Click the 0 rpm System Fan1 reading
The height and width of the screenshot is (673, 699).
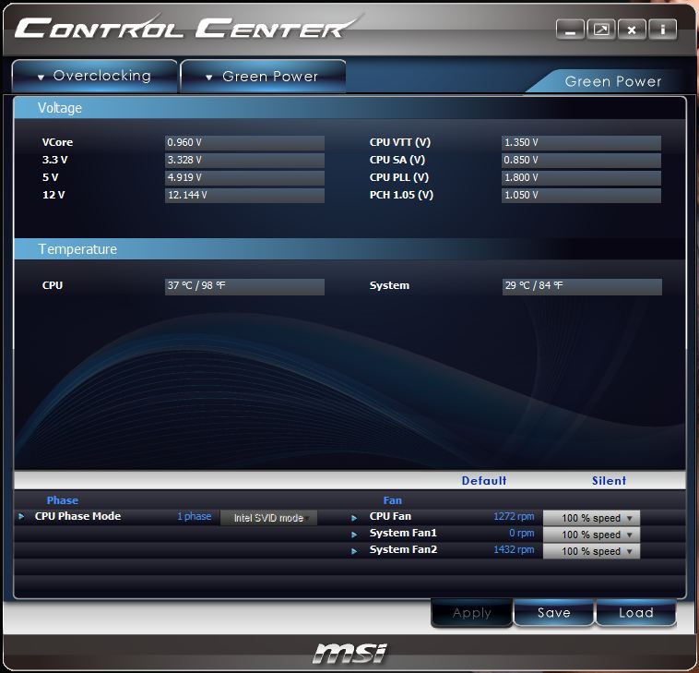tap(522, 533)
